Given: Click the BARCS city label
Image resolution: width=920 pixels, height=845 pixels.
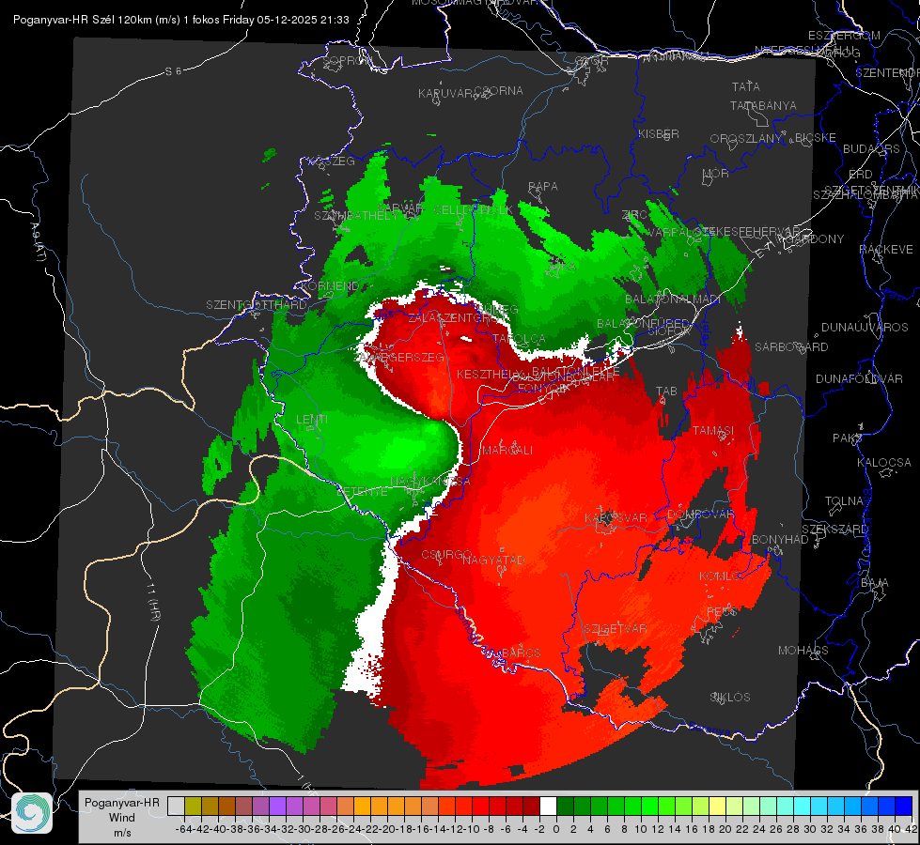Looking at the screenshot, I should 521,653.
